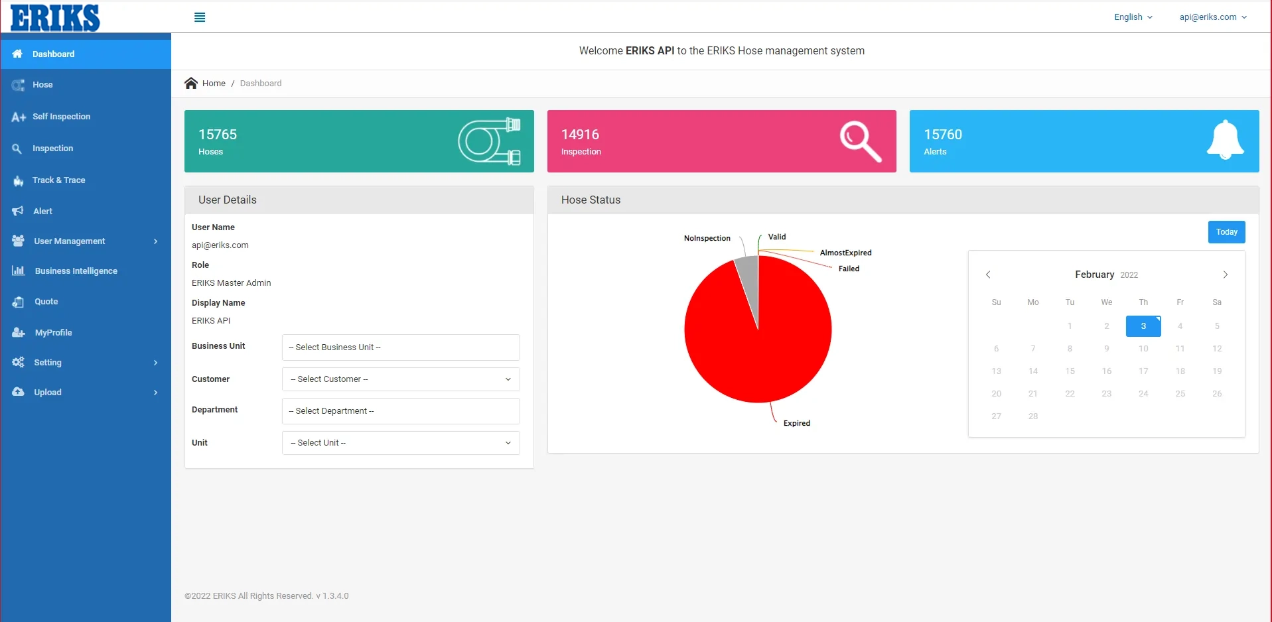This screenshot has height=622, width=1272.
Task: Open the Alert menu item
Action: click(x=86, y=211)
